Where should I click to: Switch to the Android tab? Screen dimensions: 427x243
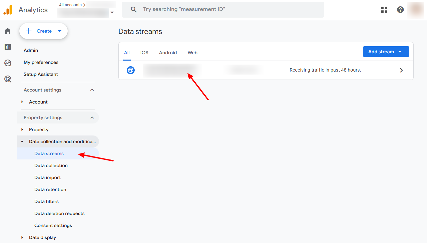[168, 53]
